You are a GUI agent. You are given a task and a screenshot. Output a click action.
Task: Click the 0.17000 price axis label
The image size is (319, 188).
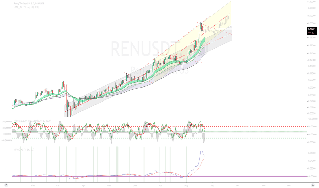(312, 60)
